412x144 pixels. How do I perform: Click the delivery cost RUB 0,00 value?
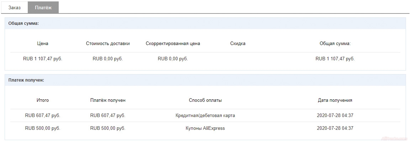pos(108,59)
